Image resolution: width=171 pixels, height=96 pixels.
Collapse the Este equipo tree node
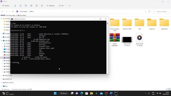[x=1, y=41]
